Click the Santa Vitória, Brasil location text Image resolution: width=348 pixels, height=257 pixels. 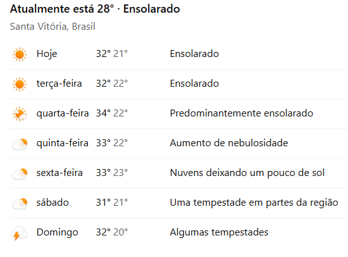(53, 27)
